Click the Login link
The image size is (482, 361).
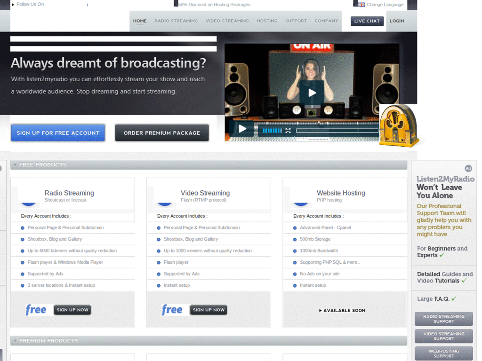click(396, 21)
